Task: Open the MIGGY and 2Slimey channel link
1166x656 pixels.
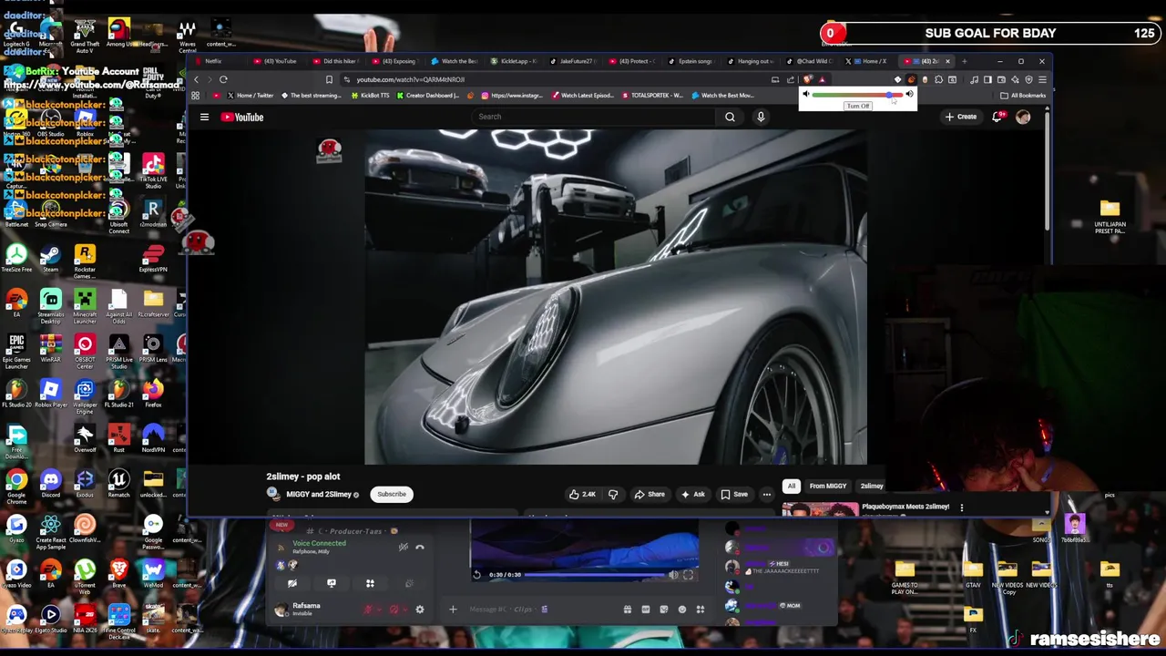Action: click(x=319, y=494)
